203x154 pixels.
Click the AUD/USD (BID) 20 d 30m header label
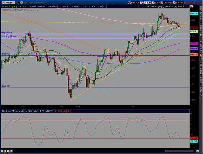(x=14, y=6)
